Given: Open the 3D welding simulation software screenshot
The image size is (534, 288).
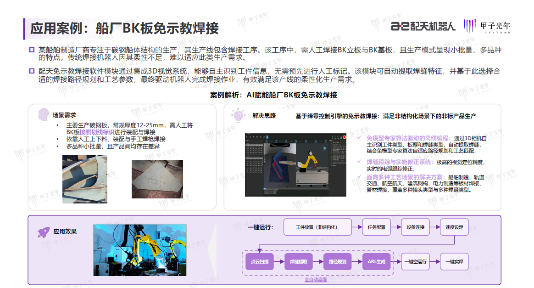Looking at the screenshot, I should click(295, 164).
